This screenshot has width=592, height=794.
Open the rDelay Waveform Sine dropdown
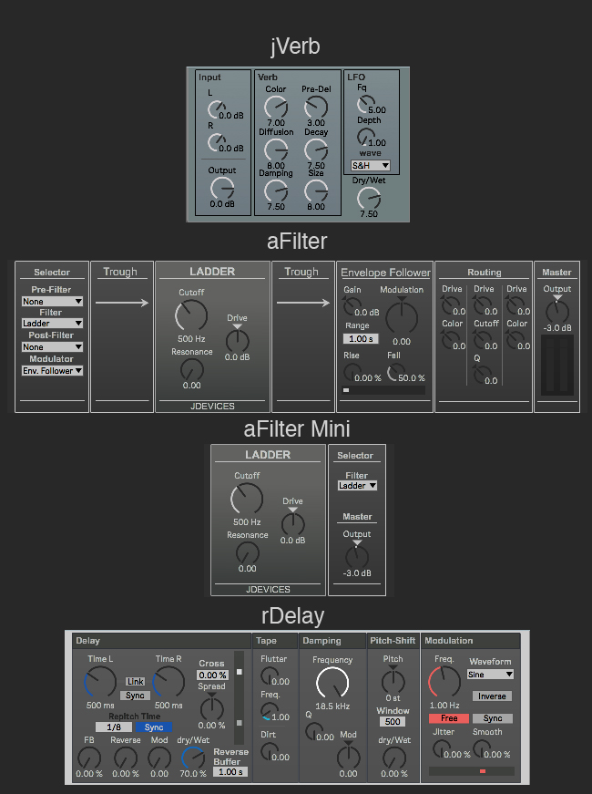[x=490, y=675]
